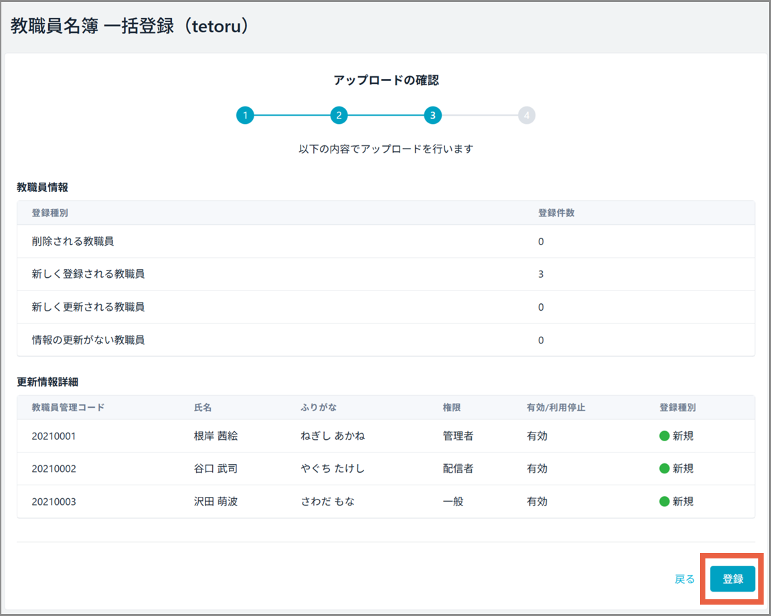Click ふりがな column header
Image resolution: width=771 pixels, height=616 pixels.
[x=319, y=407]
